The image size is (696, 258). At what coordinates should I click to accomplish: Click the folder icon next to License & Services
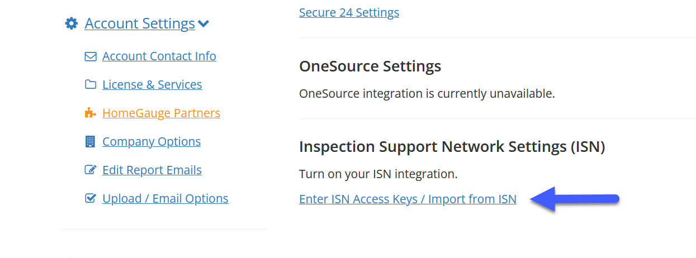click(90, 85)
